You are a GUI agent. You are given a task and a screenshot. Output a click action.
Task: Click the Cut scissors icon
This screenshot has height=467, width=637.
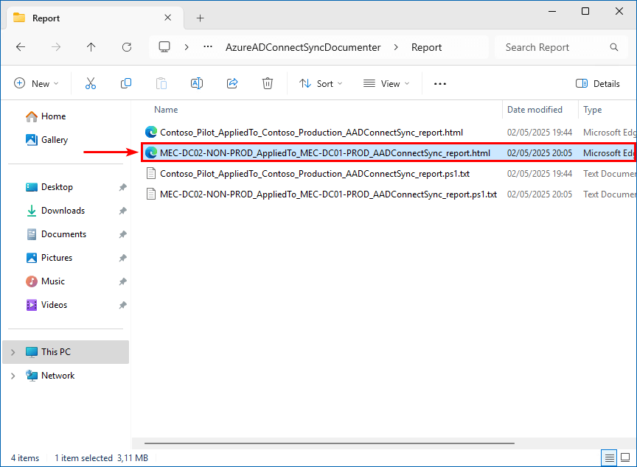point(91,83)
